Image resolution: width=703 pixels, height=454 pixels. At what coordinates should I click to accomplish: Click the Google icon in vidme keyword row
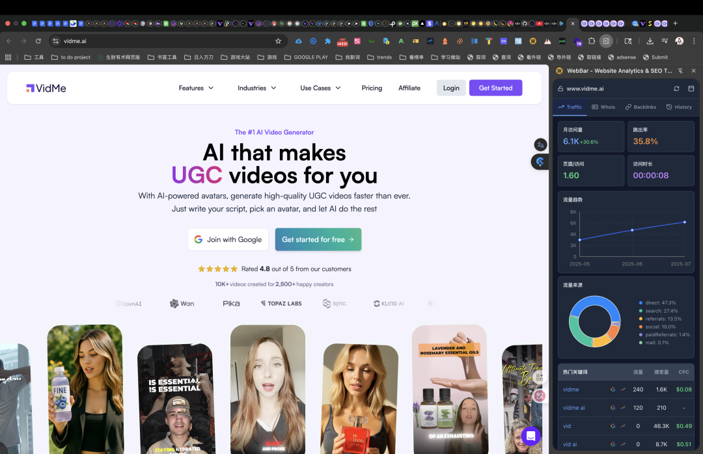[613, 390]
